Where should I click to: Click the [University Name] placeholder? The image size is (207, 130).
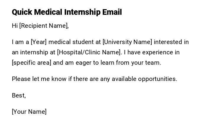[127, 42]
